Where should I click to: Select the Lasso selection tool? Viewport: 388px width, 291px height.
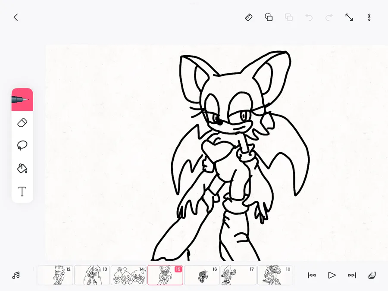(22, 146)
